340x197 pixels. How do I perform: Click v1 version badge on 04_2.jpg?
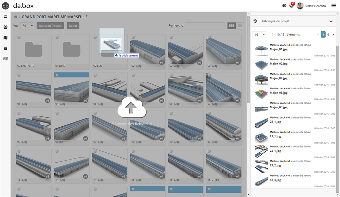(x=86, y=100)
